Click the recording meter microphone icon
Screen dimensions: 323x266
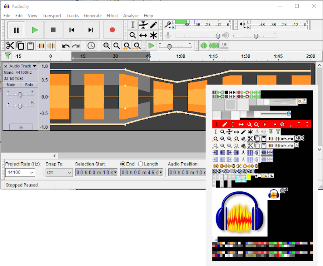[x=168, y=25]
